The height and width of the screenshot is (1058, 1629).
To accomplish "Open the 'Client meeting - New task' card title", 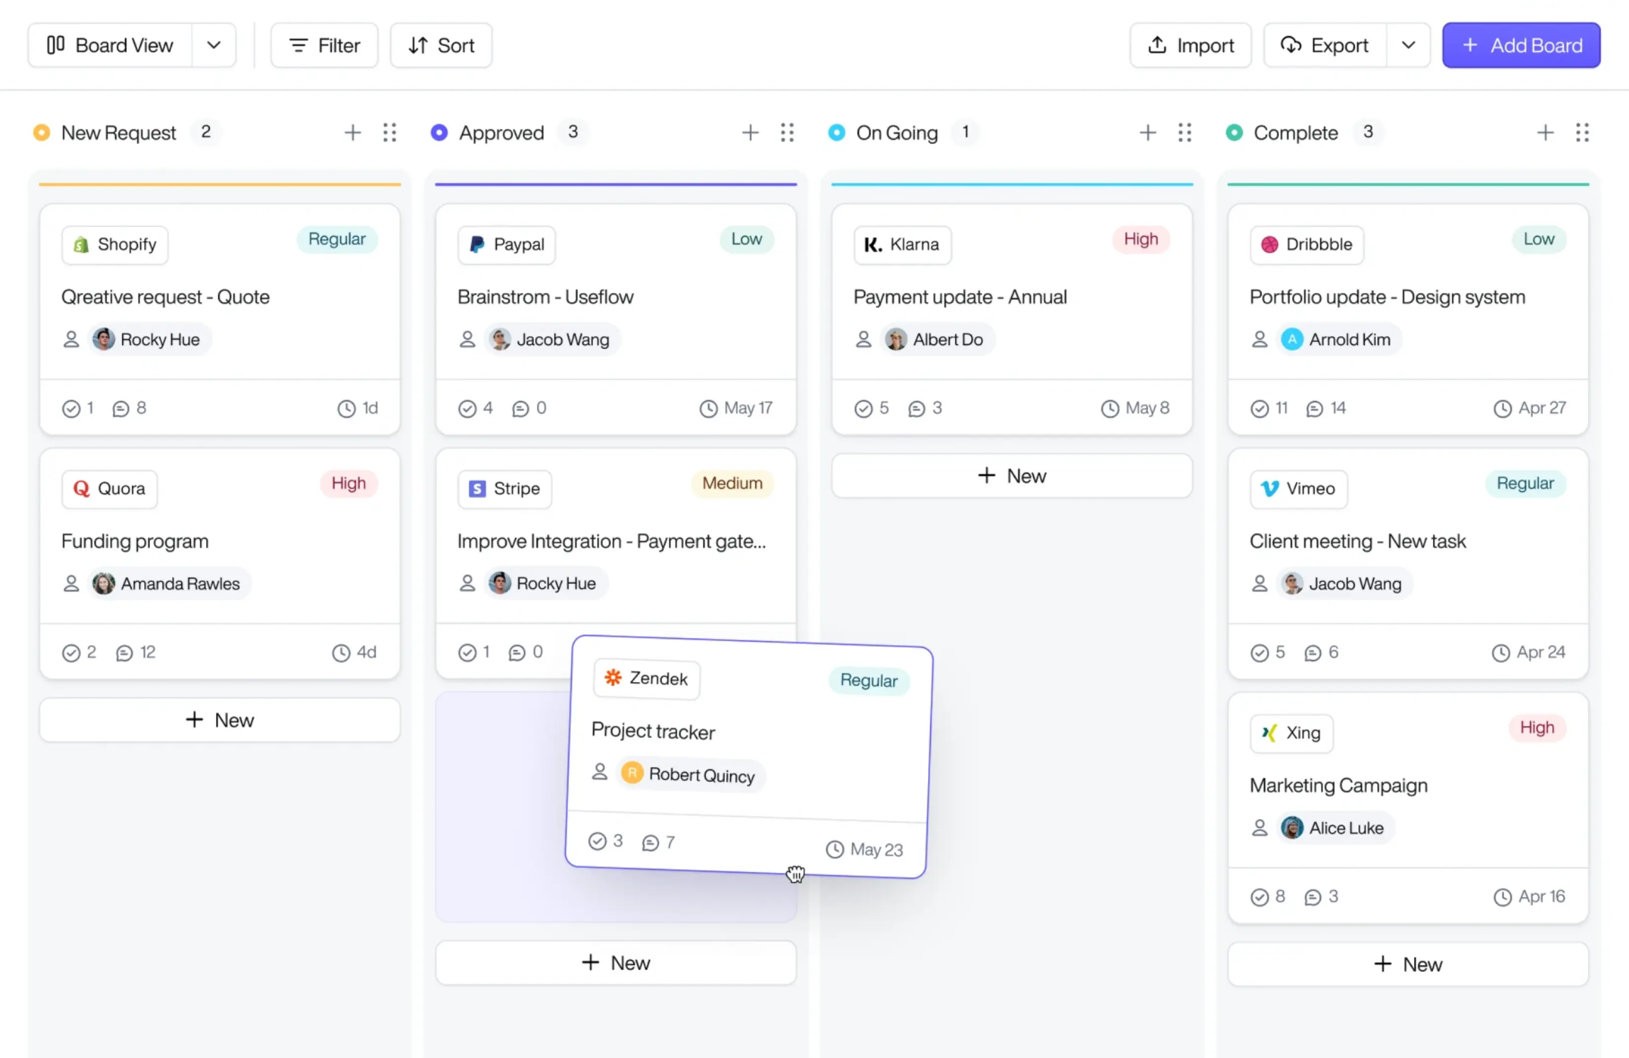I will coord(1357,541).
